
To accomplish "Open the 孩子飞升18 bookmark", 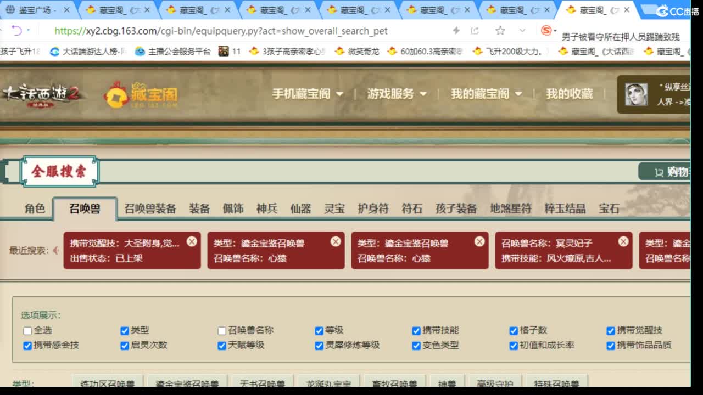I will 20,51.
